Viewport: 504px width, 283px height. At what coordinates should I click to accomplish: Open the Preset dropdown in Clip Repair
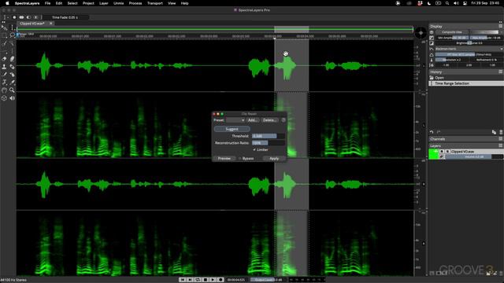235,120
